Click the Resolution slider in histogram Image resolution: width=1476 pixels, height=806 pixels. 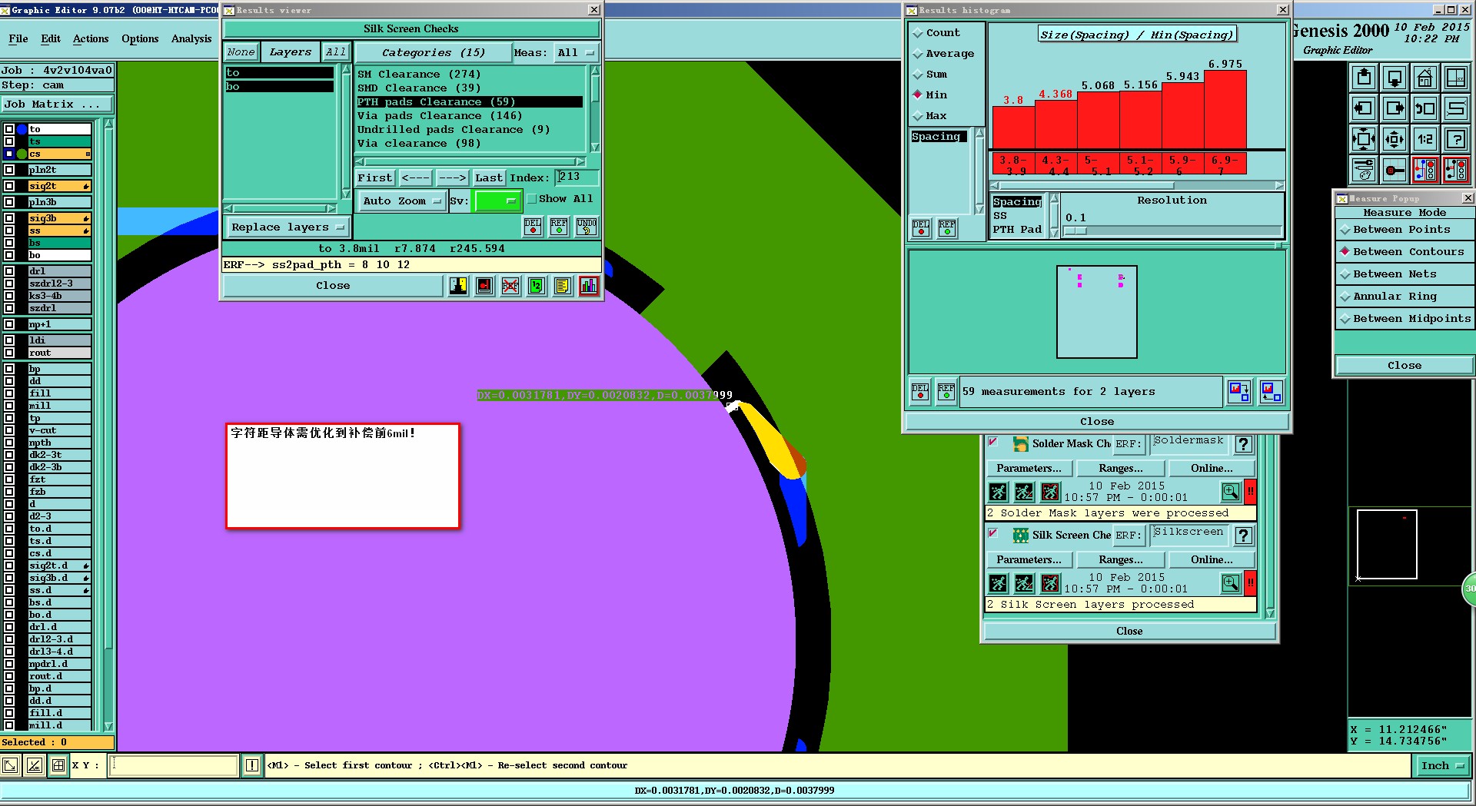1172,231
